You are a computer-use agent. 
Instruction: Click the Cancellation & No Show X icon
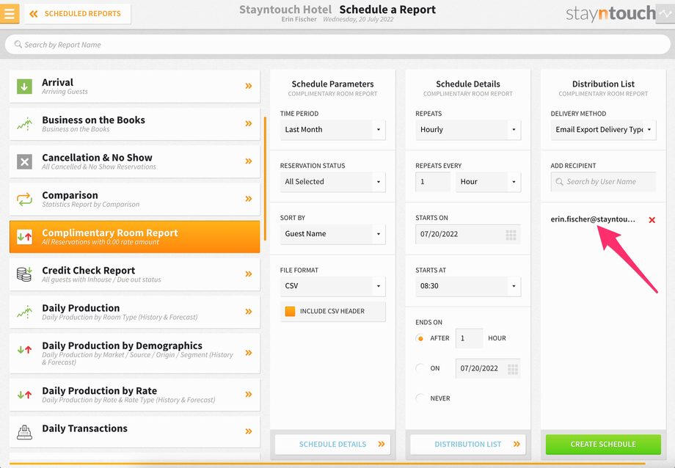coord(24,161)
